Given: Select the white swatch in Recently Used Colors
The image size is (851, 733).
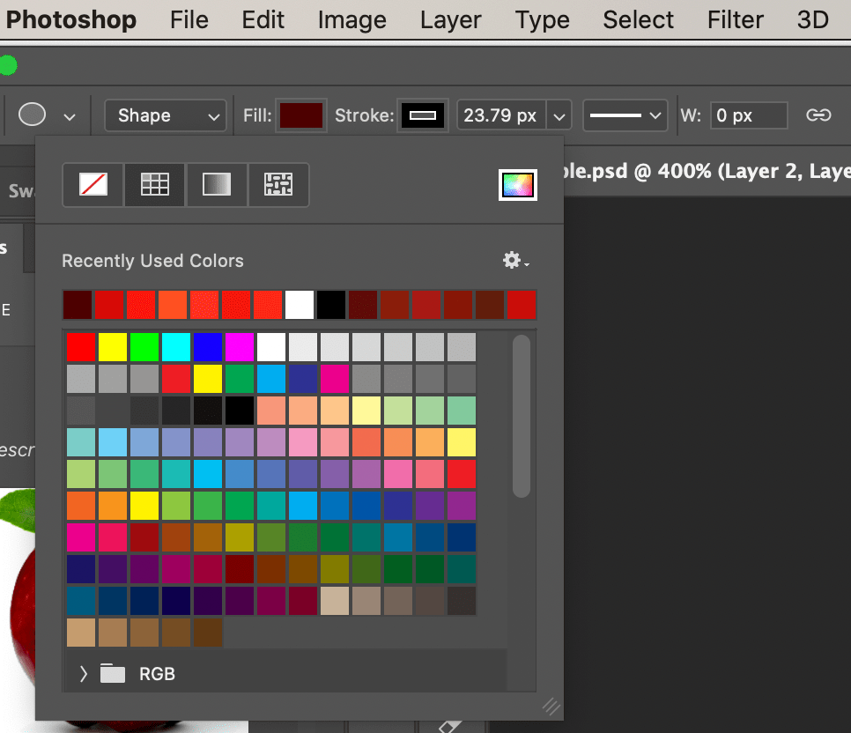Looking at the screenshot, I should pyautogui.click(x=299, y=304).
